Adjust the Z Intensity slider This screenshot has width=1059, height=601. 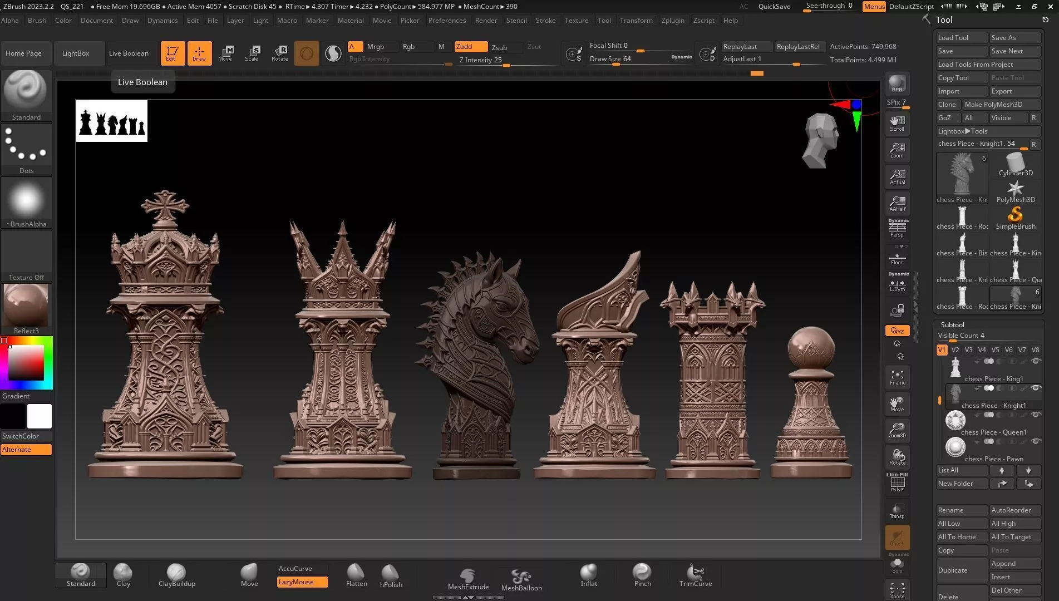(506, 61)
